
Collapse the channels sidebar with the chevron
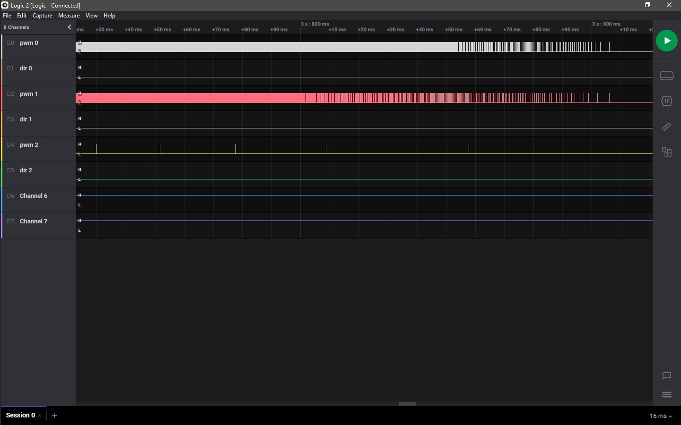pyautogui.click(x=70, y=27)
